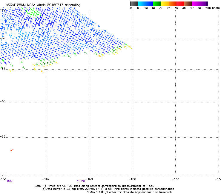Click the -156 longitude axis label
Image resolution: width=221 pixels, height=194 pixels.
pos(132,179)
